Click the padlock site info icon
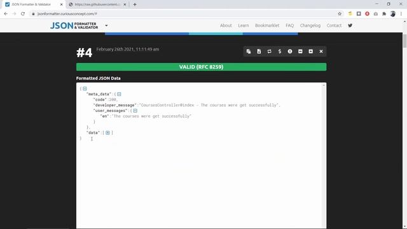407x229 pixels. [x=33, y=14]
